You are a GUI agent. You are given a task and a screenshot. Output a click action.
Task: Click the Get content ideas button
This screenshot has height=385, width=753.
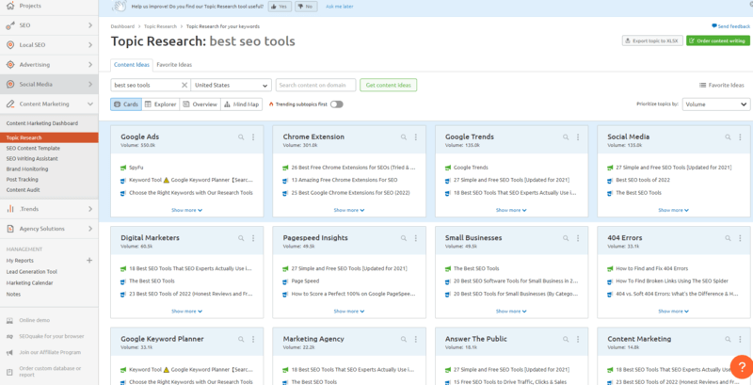(389, 85)
